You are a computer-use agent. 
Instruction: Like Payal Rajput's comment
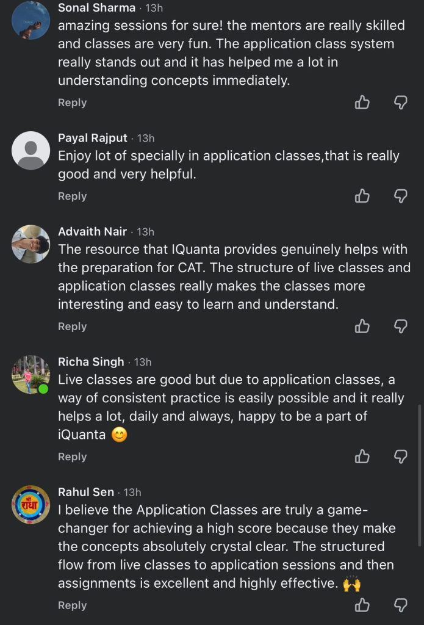[x=362, y=196]
